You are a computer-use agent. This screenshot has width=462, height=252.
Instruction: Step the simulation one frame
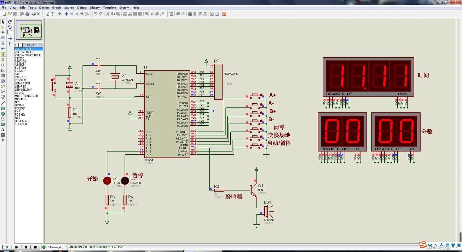click(16, 247)
